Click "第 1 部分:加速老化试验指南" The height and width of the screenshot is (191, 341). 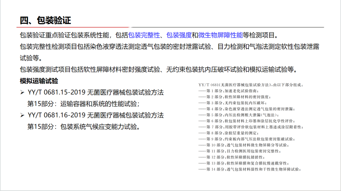228,91
